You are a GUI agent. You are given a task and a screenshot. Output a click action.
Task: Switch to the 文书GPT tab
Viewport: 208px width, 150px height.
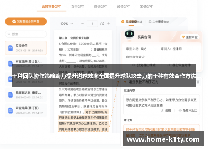pyautogui.click(x=77, y=7)
